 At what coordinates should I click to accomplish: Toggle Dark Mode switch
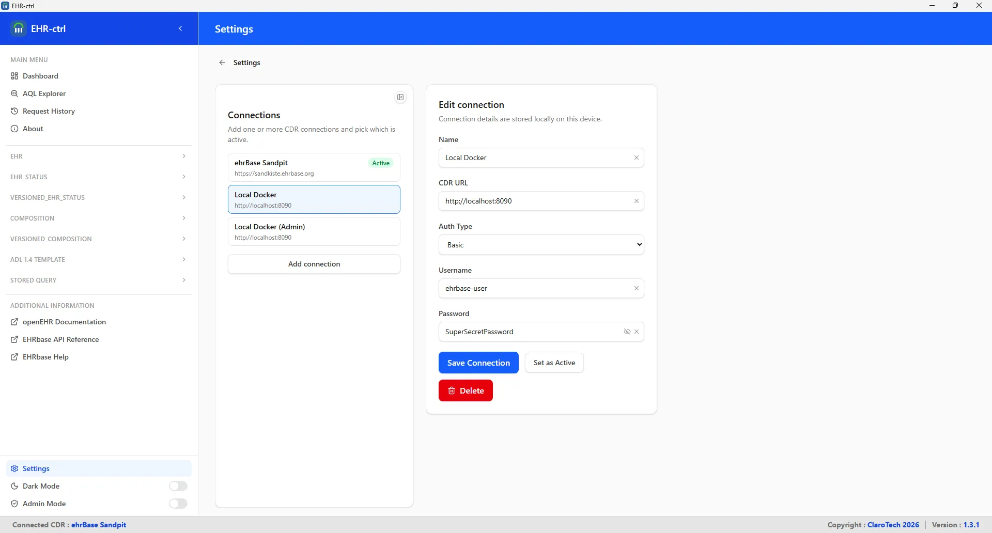tap(178, 486)
